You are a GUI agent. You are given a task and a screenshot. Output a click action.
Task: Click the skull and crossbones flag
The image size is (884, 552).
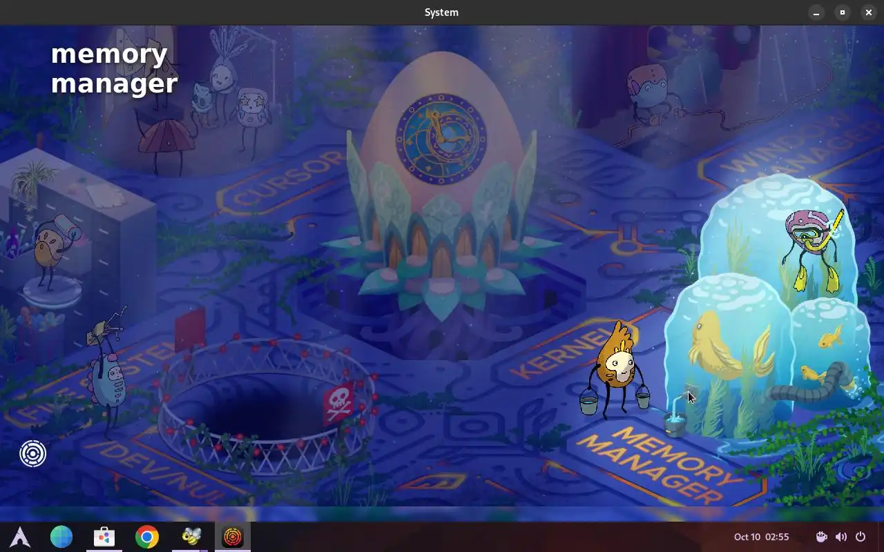click(339, 402)
